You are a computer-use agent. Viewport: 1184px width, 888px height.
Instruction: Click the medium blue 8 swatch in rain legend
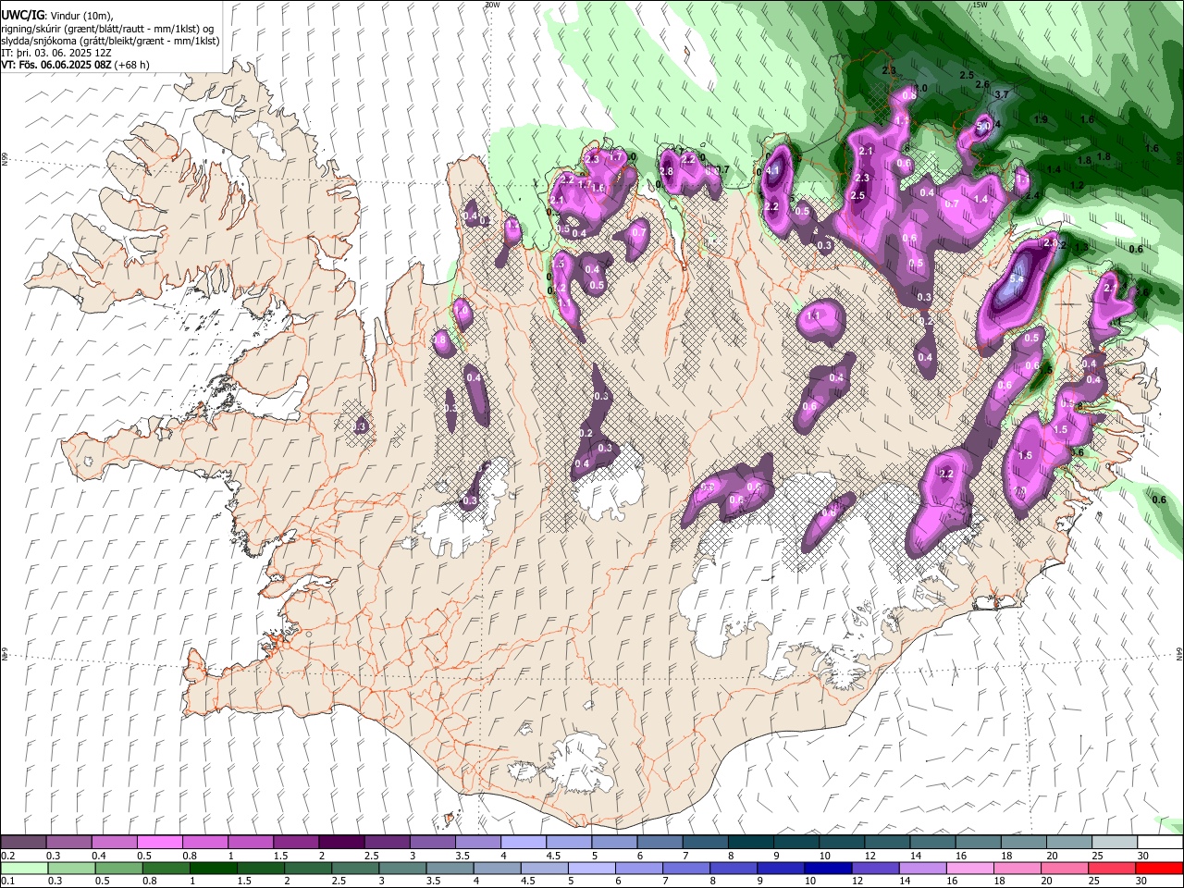[x=734, y=869]
